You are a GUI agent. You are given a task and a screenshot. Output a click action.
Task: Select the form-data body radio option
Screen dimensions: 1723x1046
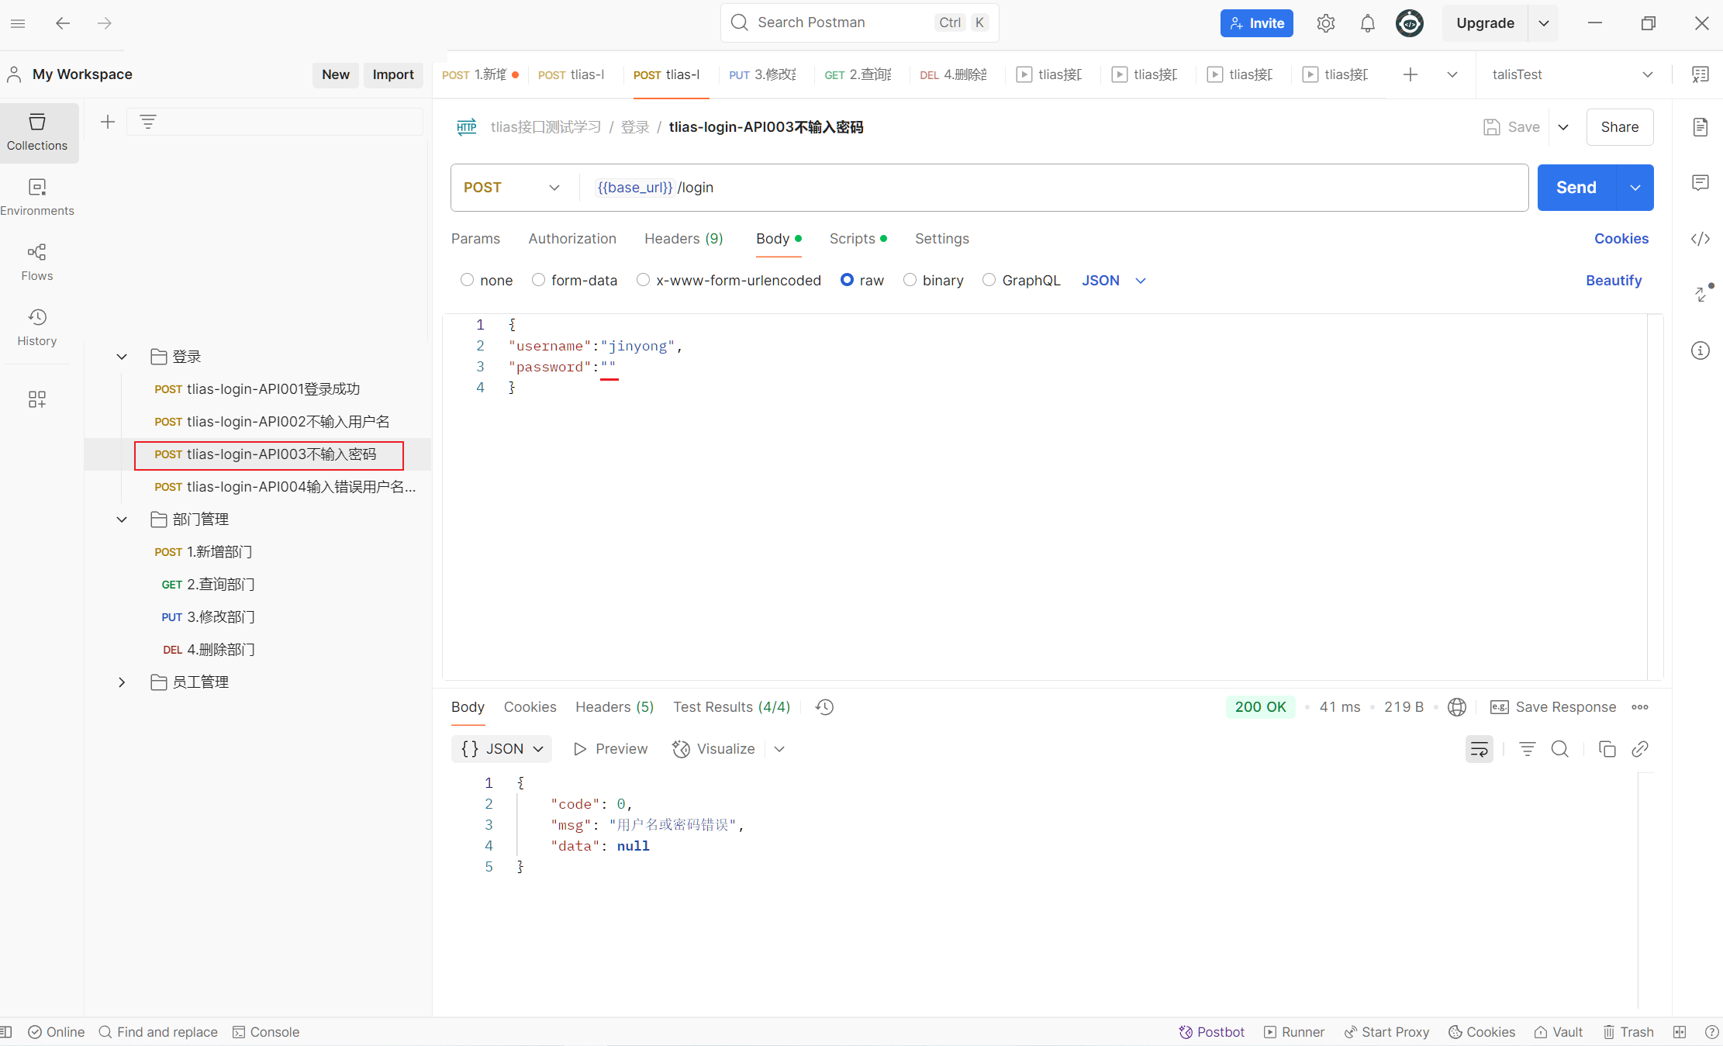(x=538, y=280)
